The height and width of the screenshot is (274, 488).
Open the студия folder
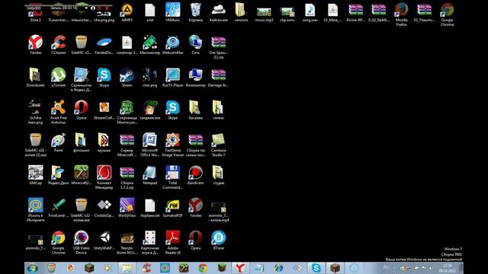(219, 175)
